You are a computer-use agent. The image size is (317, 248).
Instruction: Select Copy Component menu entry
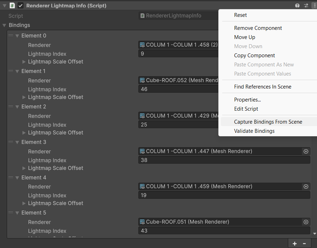[269, 56]
